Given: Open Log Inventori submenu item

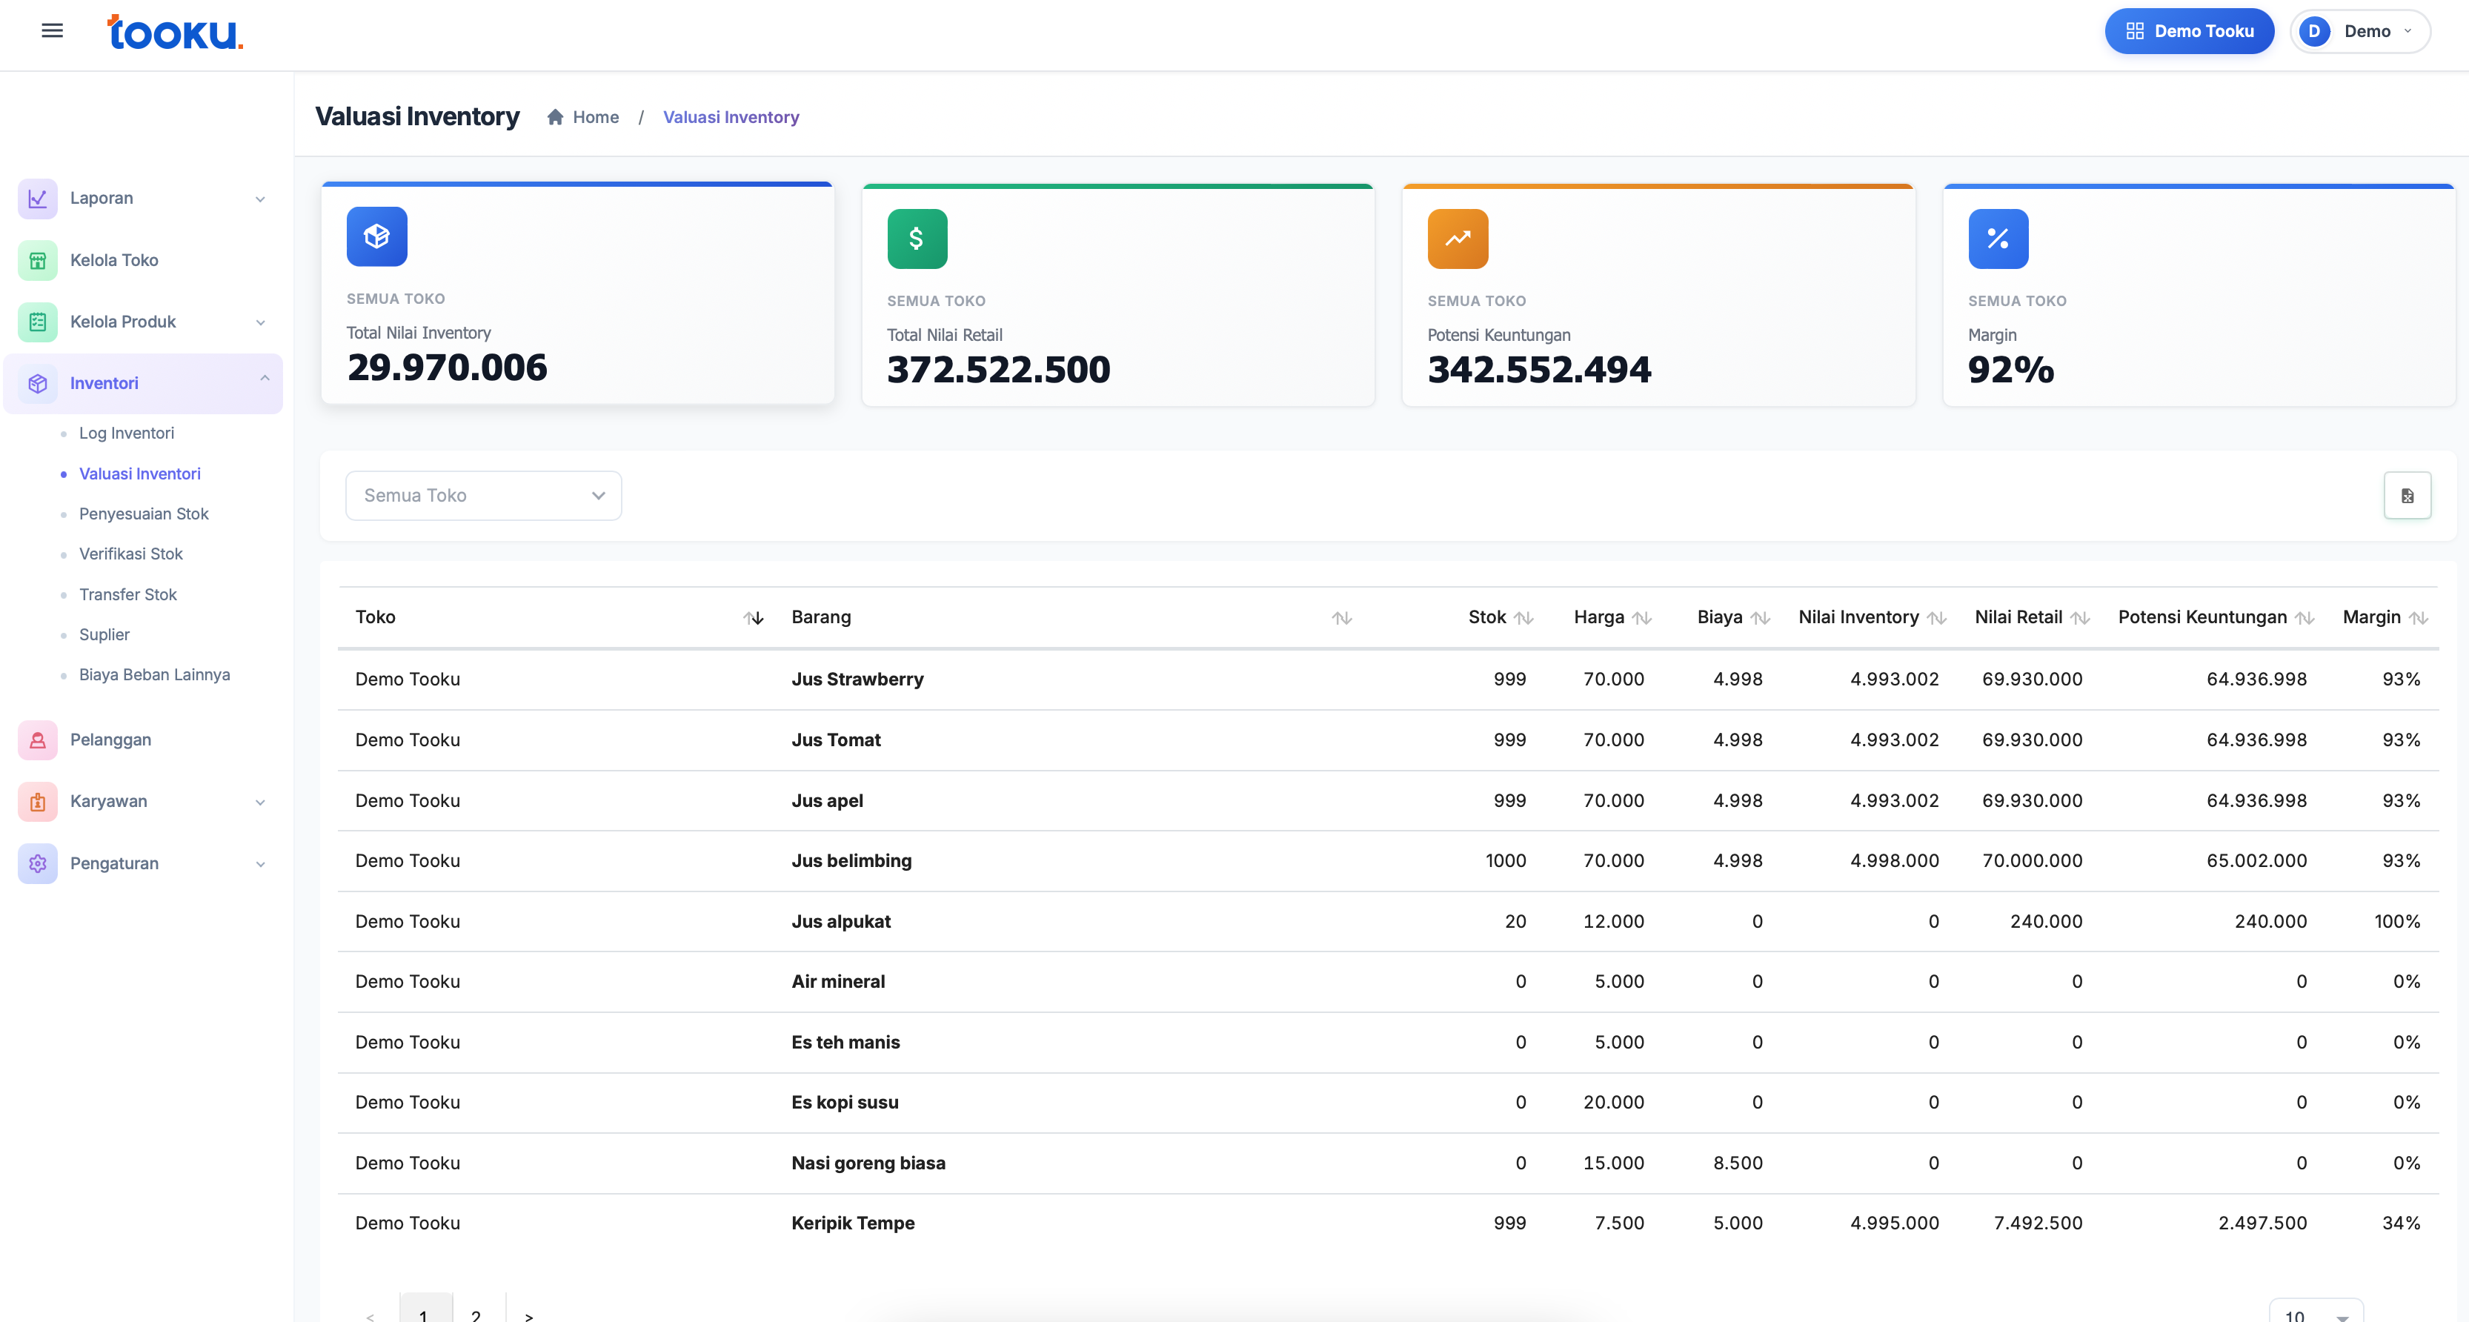Looking at the screenshot, I should point(127,434).
